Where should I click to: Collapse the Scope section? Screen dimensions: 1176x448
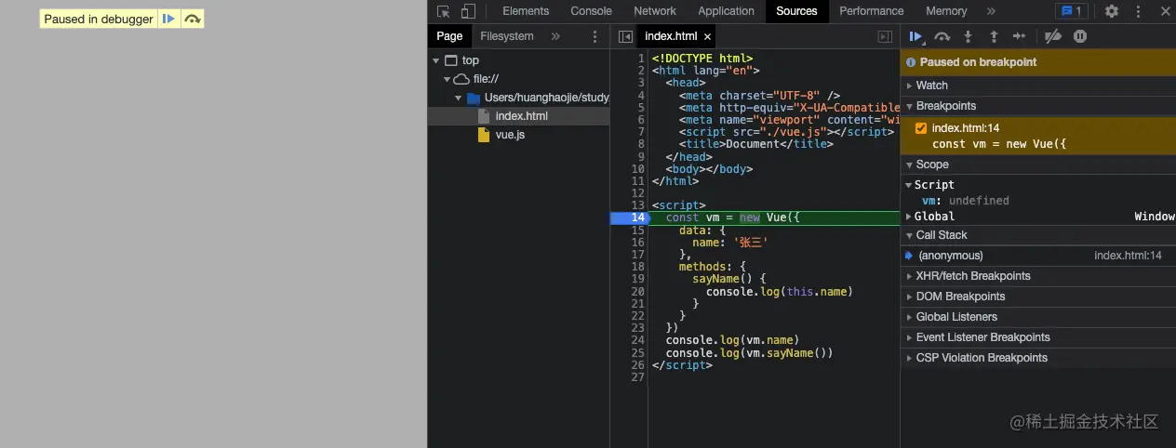[1038, 165]
